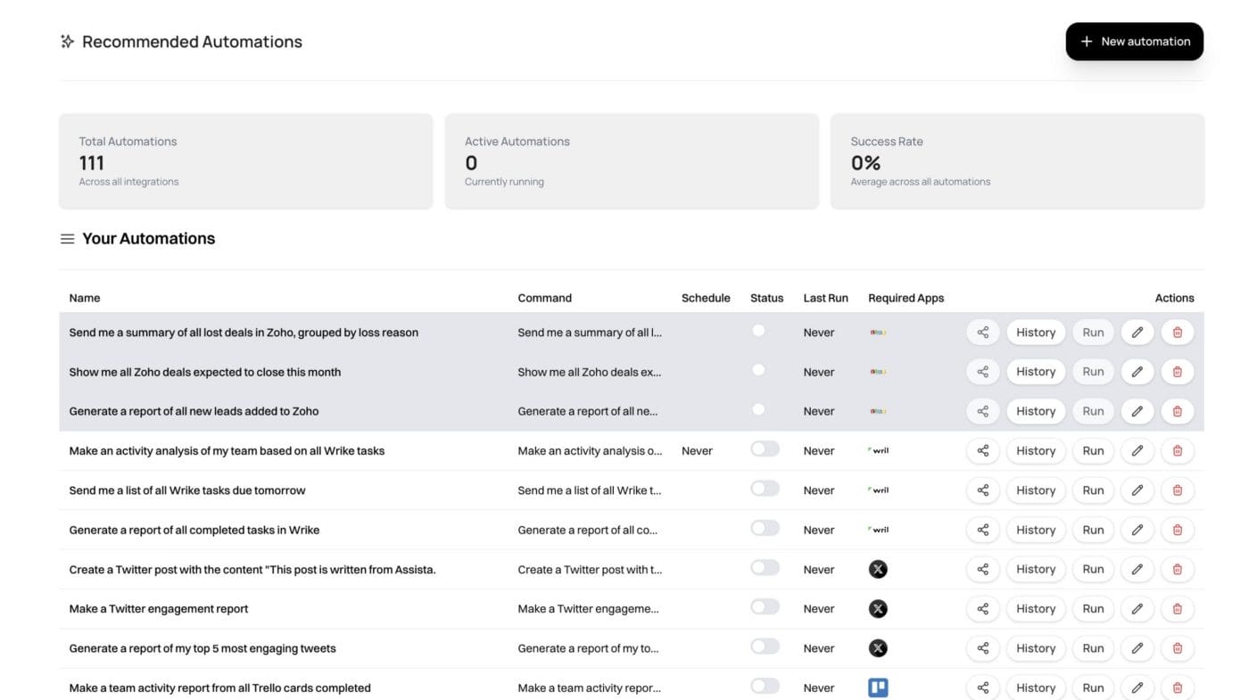Turn on the Trello team activity report
This screenshot has height=700, width=1240.
point(765,686)
